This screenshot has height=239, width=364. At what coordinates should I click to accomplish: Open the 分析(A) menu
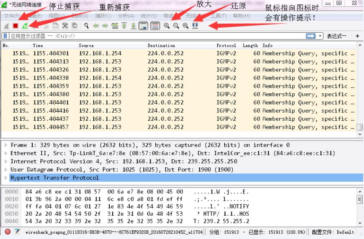tap(126, 16)
